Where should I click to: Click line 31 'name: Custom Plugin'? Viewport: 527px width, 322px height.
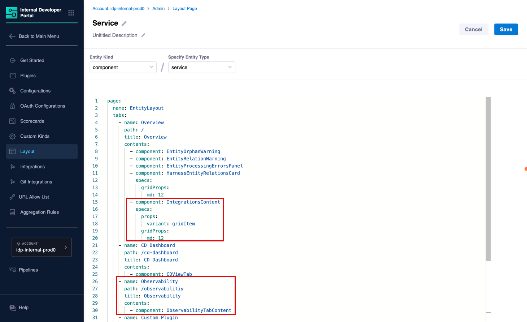(x=151, y=318)
